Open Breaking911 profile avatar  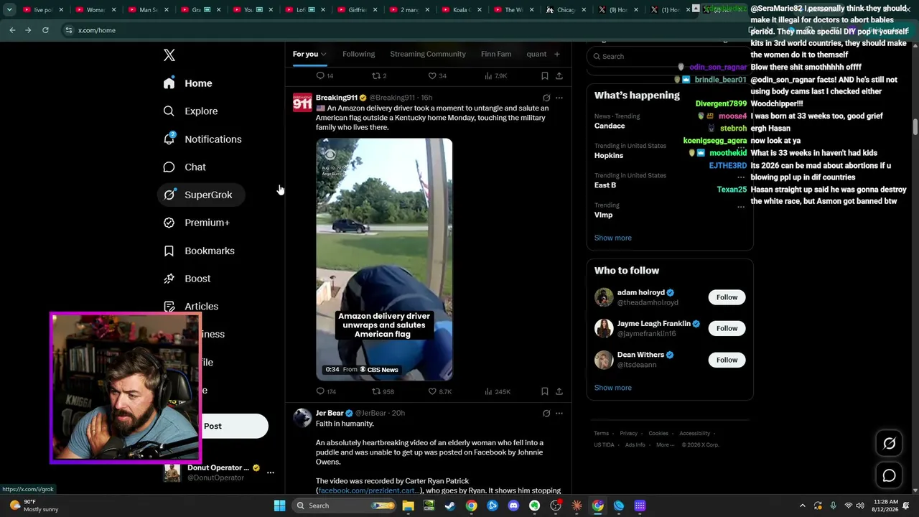coord(302,102)
